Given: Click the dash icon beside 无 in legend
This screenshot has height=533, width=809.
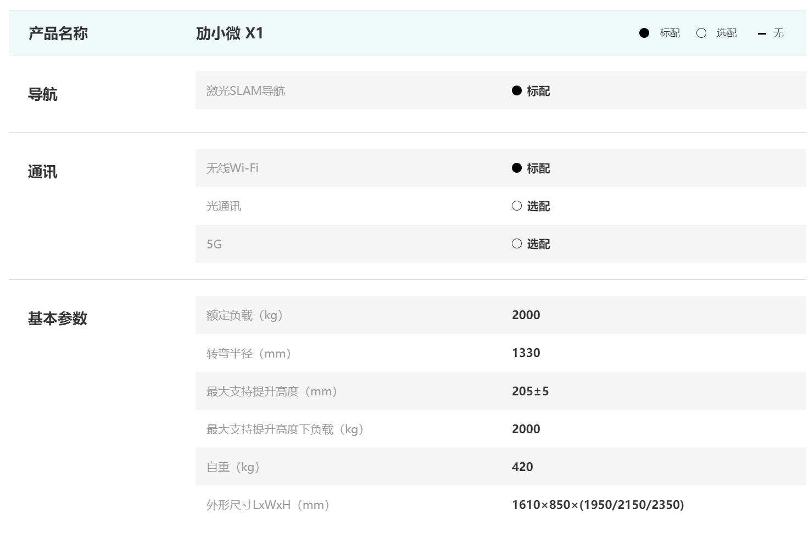Looking at the screenshot, I should click(762, 33).
